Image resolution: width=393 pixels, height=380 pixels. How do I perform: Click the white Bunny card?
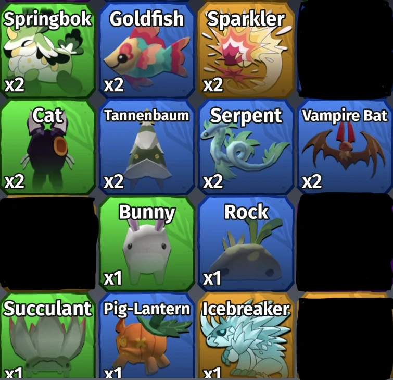[x=147, y=243]
